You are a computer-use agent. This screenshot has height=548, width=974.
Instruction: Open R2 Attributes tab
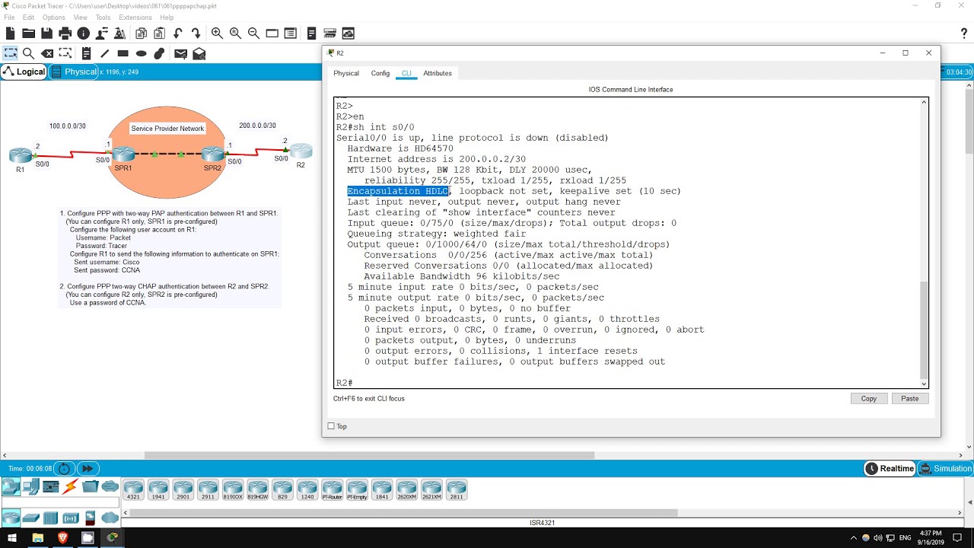438,73
